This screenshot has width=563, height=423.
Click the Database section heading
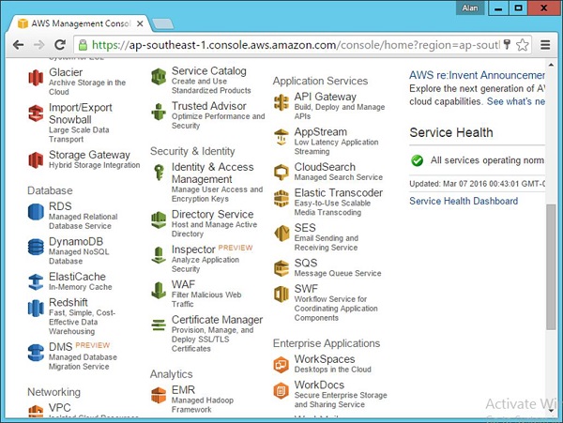[50, 190]
